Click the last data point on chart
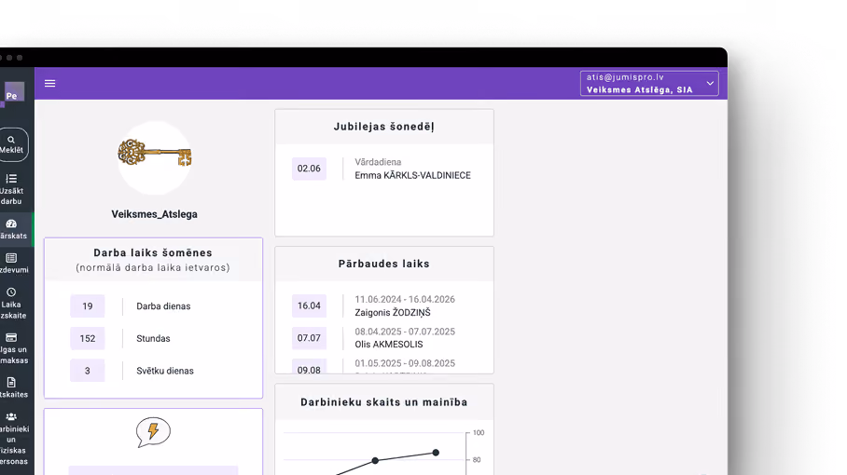 436,453
